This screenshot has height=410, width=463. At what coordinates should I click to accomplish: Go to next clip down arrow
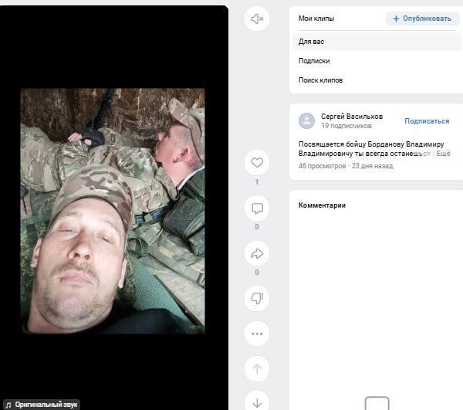coord(257,402)
